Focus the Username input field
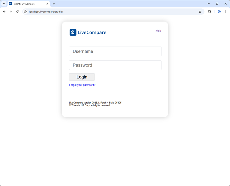The width and height of the screenshot is (230, 186). point(115,51)
